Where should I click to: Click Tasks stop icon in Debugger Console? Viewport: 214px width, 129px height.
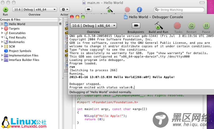tap(177, 26)
